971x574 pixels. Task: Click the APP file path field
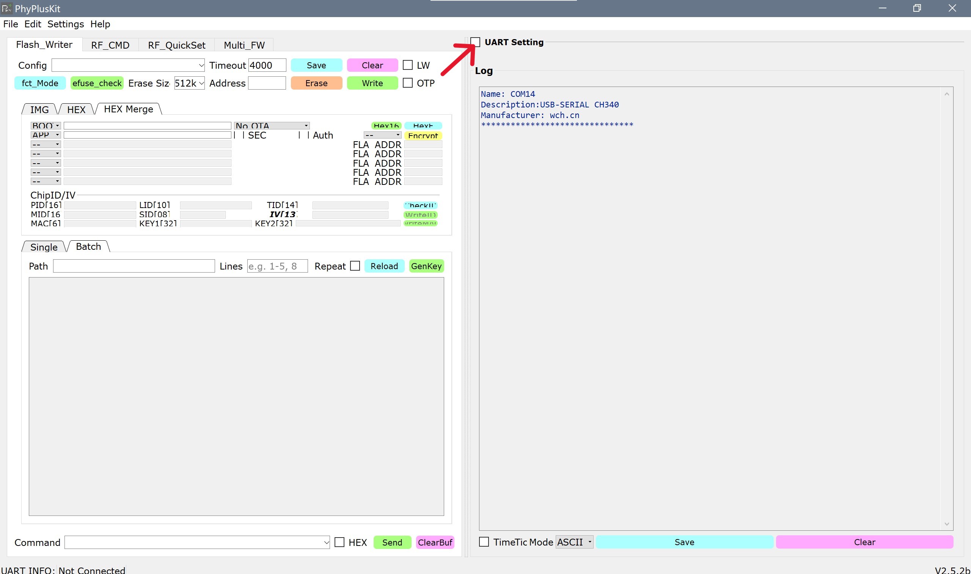(147, 135)
